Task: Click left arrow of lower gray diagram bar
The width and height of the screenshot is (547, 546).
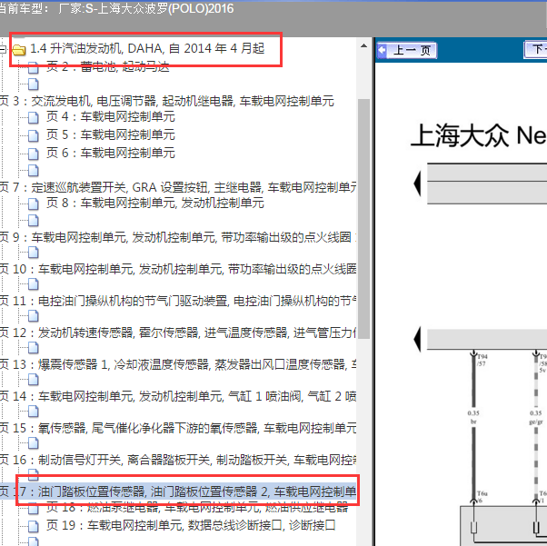Action: pyautogui.click(x=417, y=340)
